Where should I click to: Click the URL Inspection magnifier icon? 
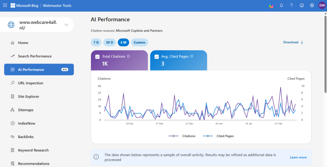coord(12,83)
